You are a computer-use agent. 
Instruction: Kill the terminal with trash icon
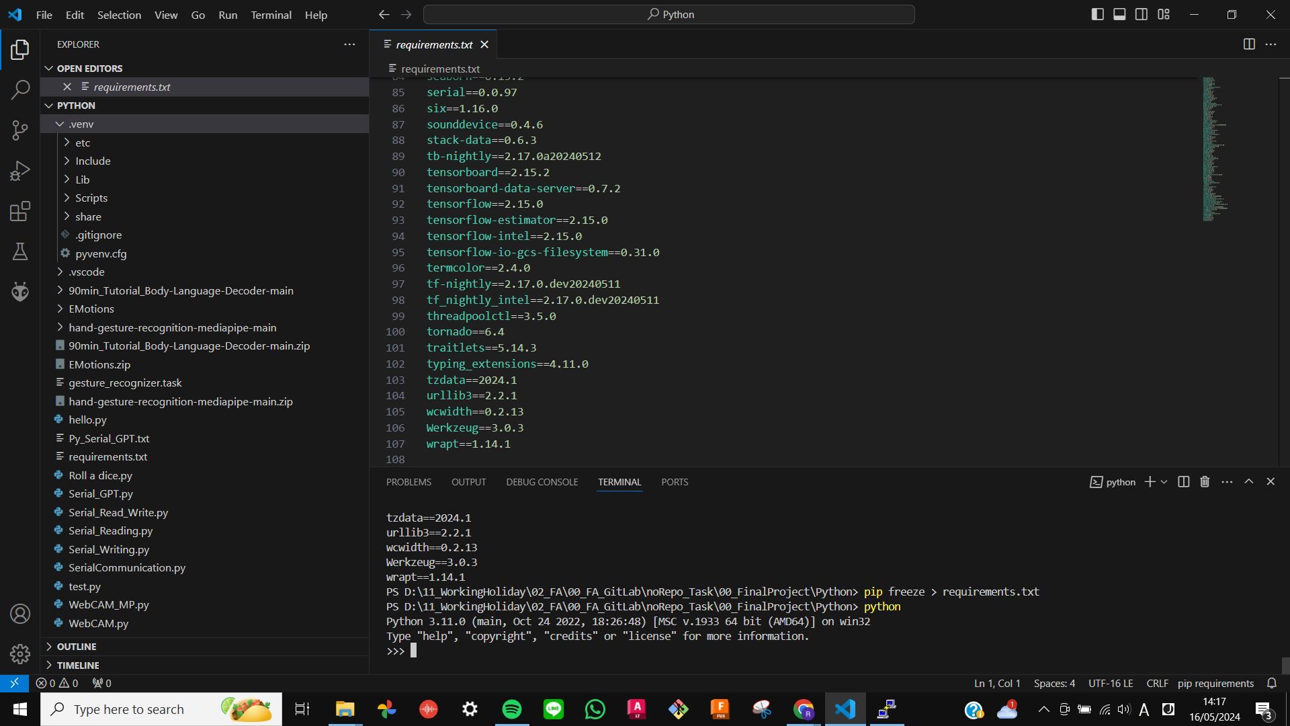tap(1205, 482)
